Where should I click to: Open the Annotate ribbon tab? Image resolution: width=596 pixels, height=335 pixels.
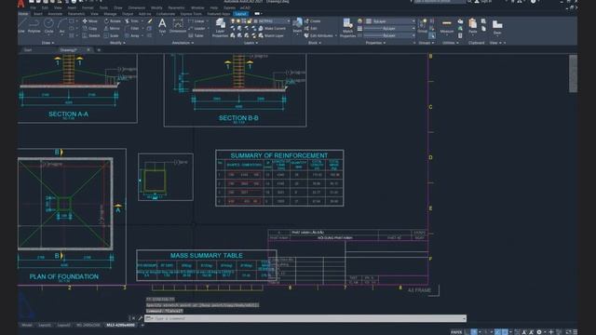(55, 14)
